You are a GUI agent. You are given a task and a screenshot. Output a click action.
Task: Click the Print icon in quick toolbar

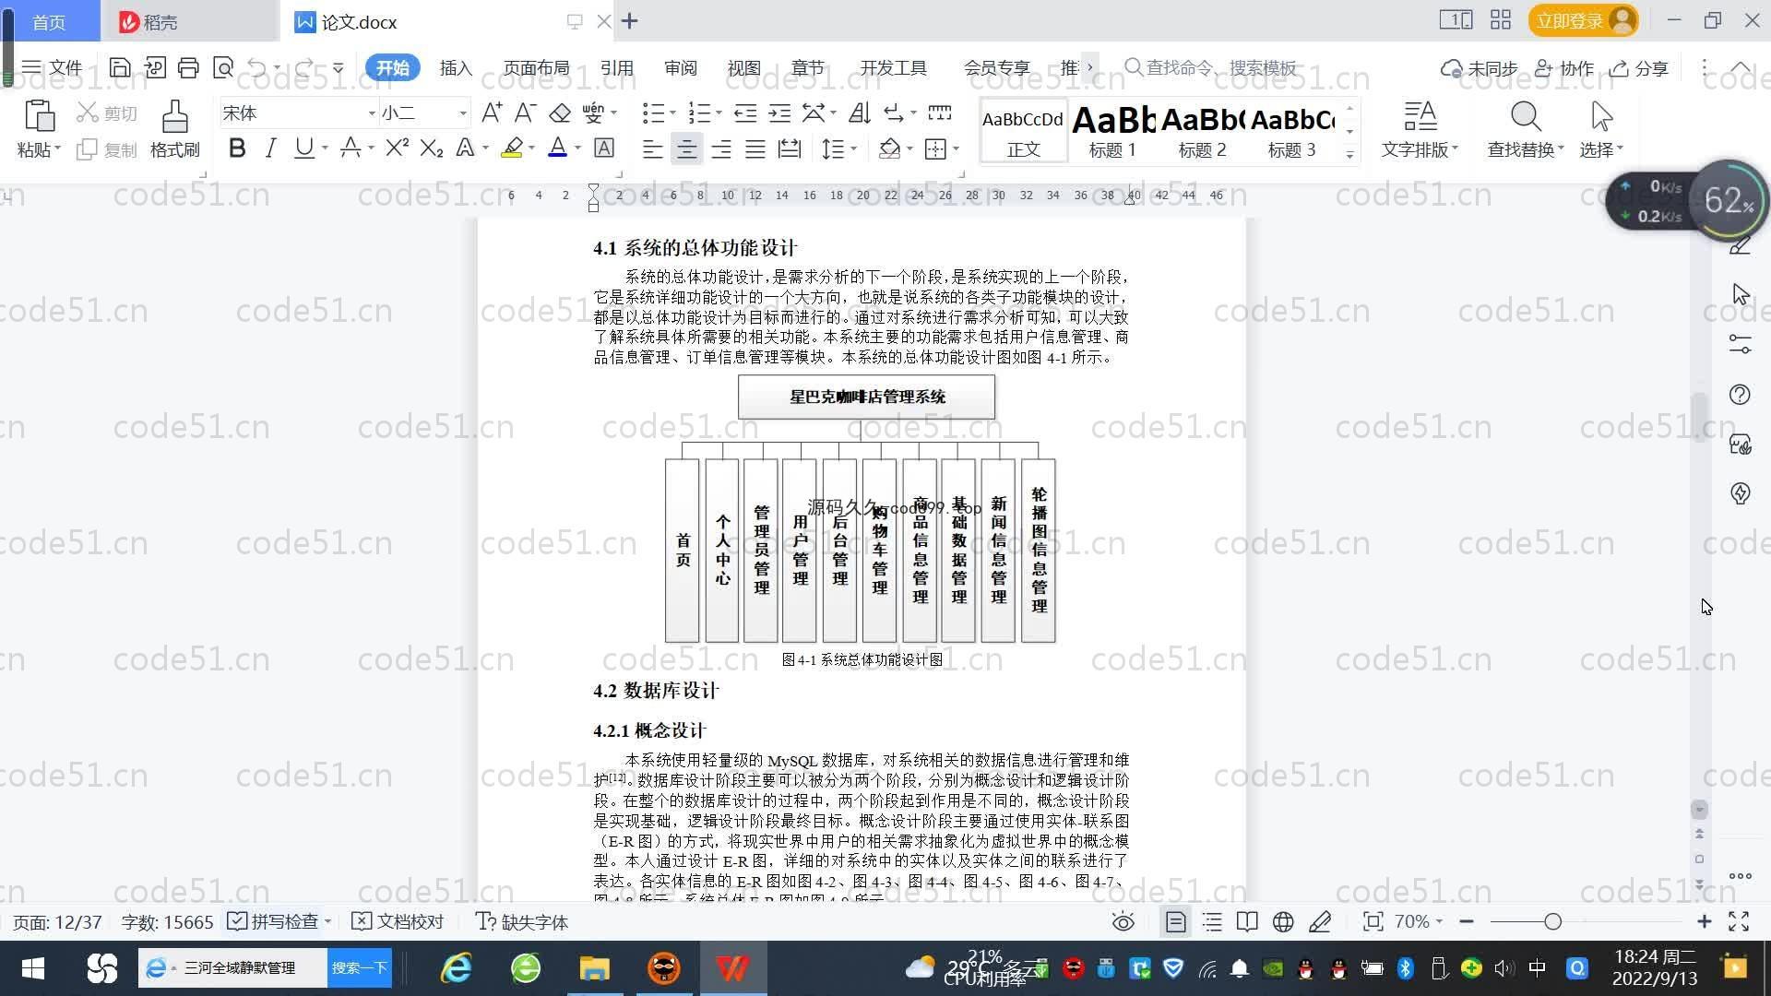188,67
